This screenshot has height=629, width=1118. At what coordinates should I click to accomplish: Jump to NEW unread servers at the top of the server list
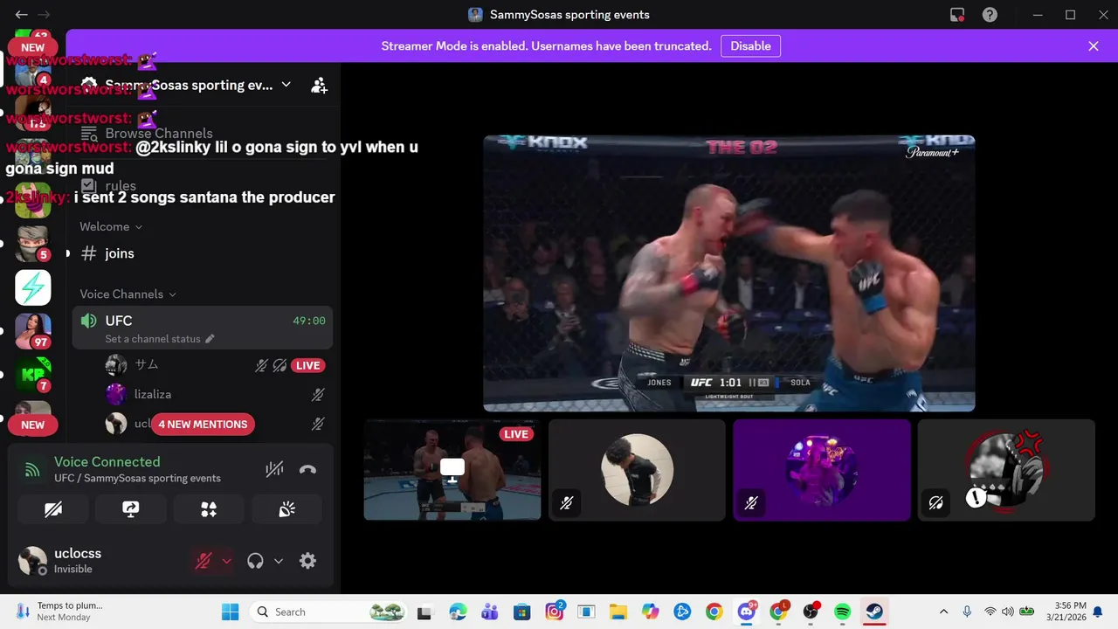coord(33,48)
